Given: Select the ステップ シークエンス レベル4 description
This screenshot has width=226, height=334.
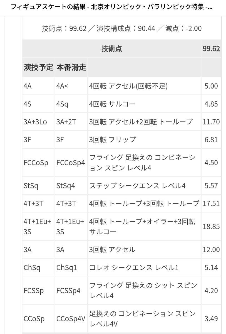Looking at the screenshot, I should (x=137, y=186).
